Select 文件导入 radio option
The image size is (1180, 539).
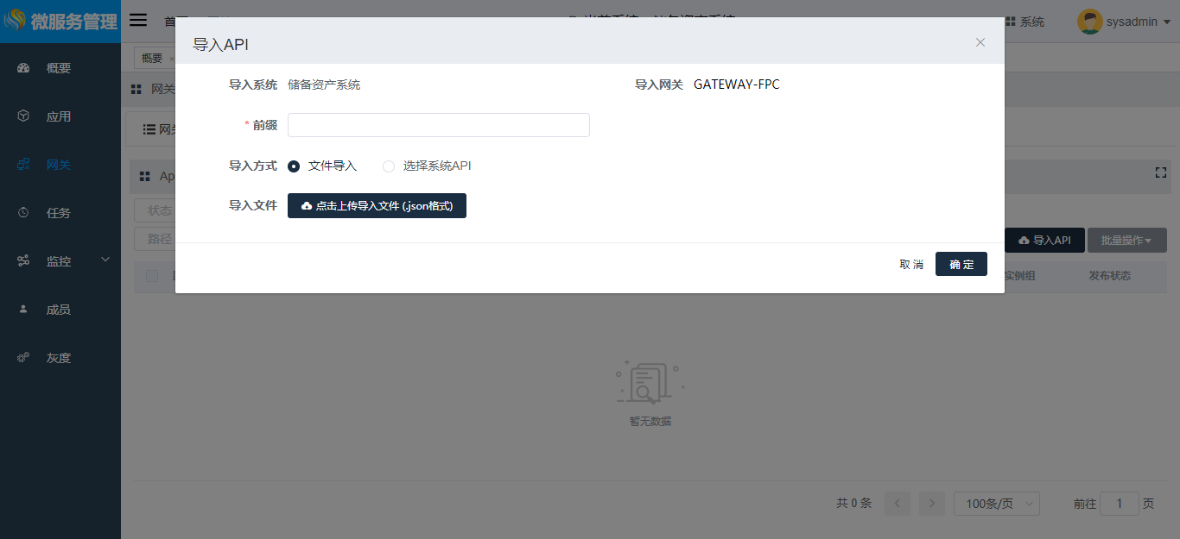295,166
